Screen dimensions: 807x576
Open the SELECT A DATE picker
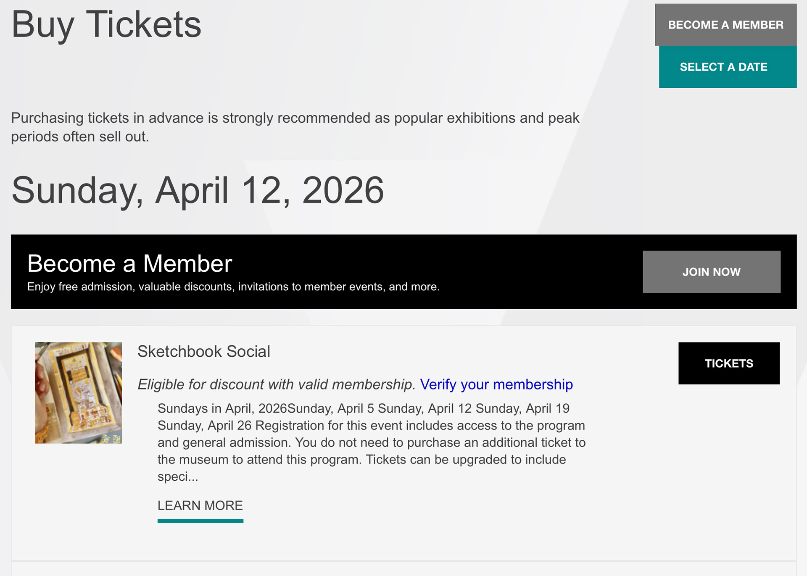[727, 67]
